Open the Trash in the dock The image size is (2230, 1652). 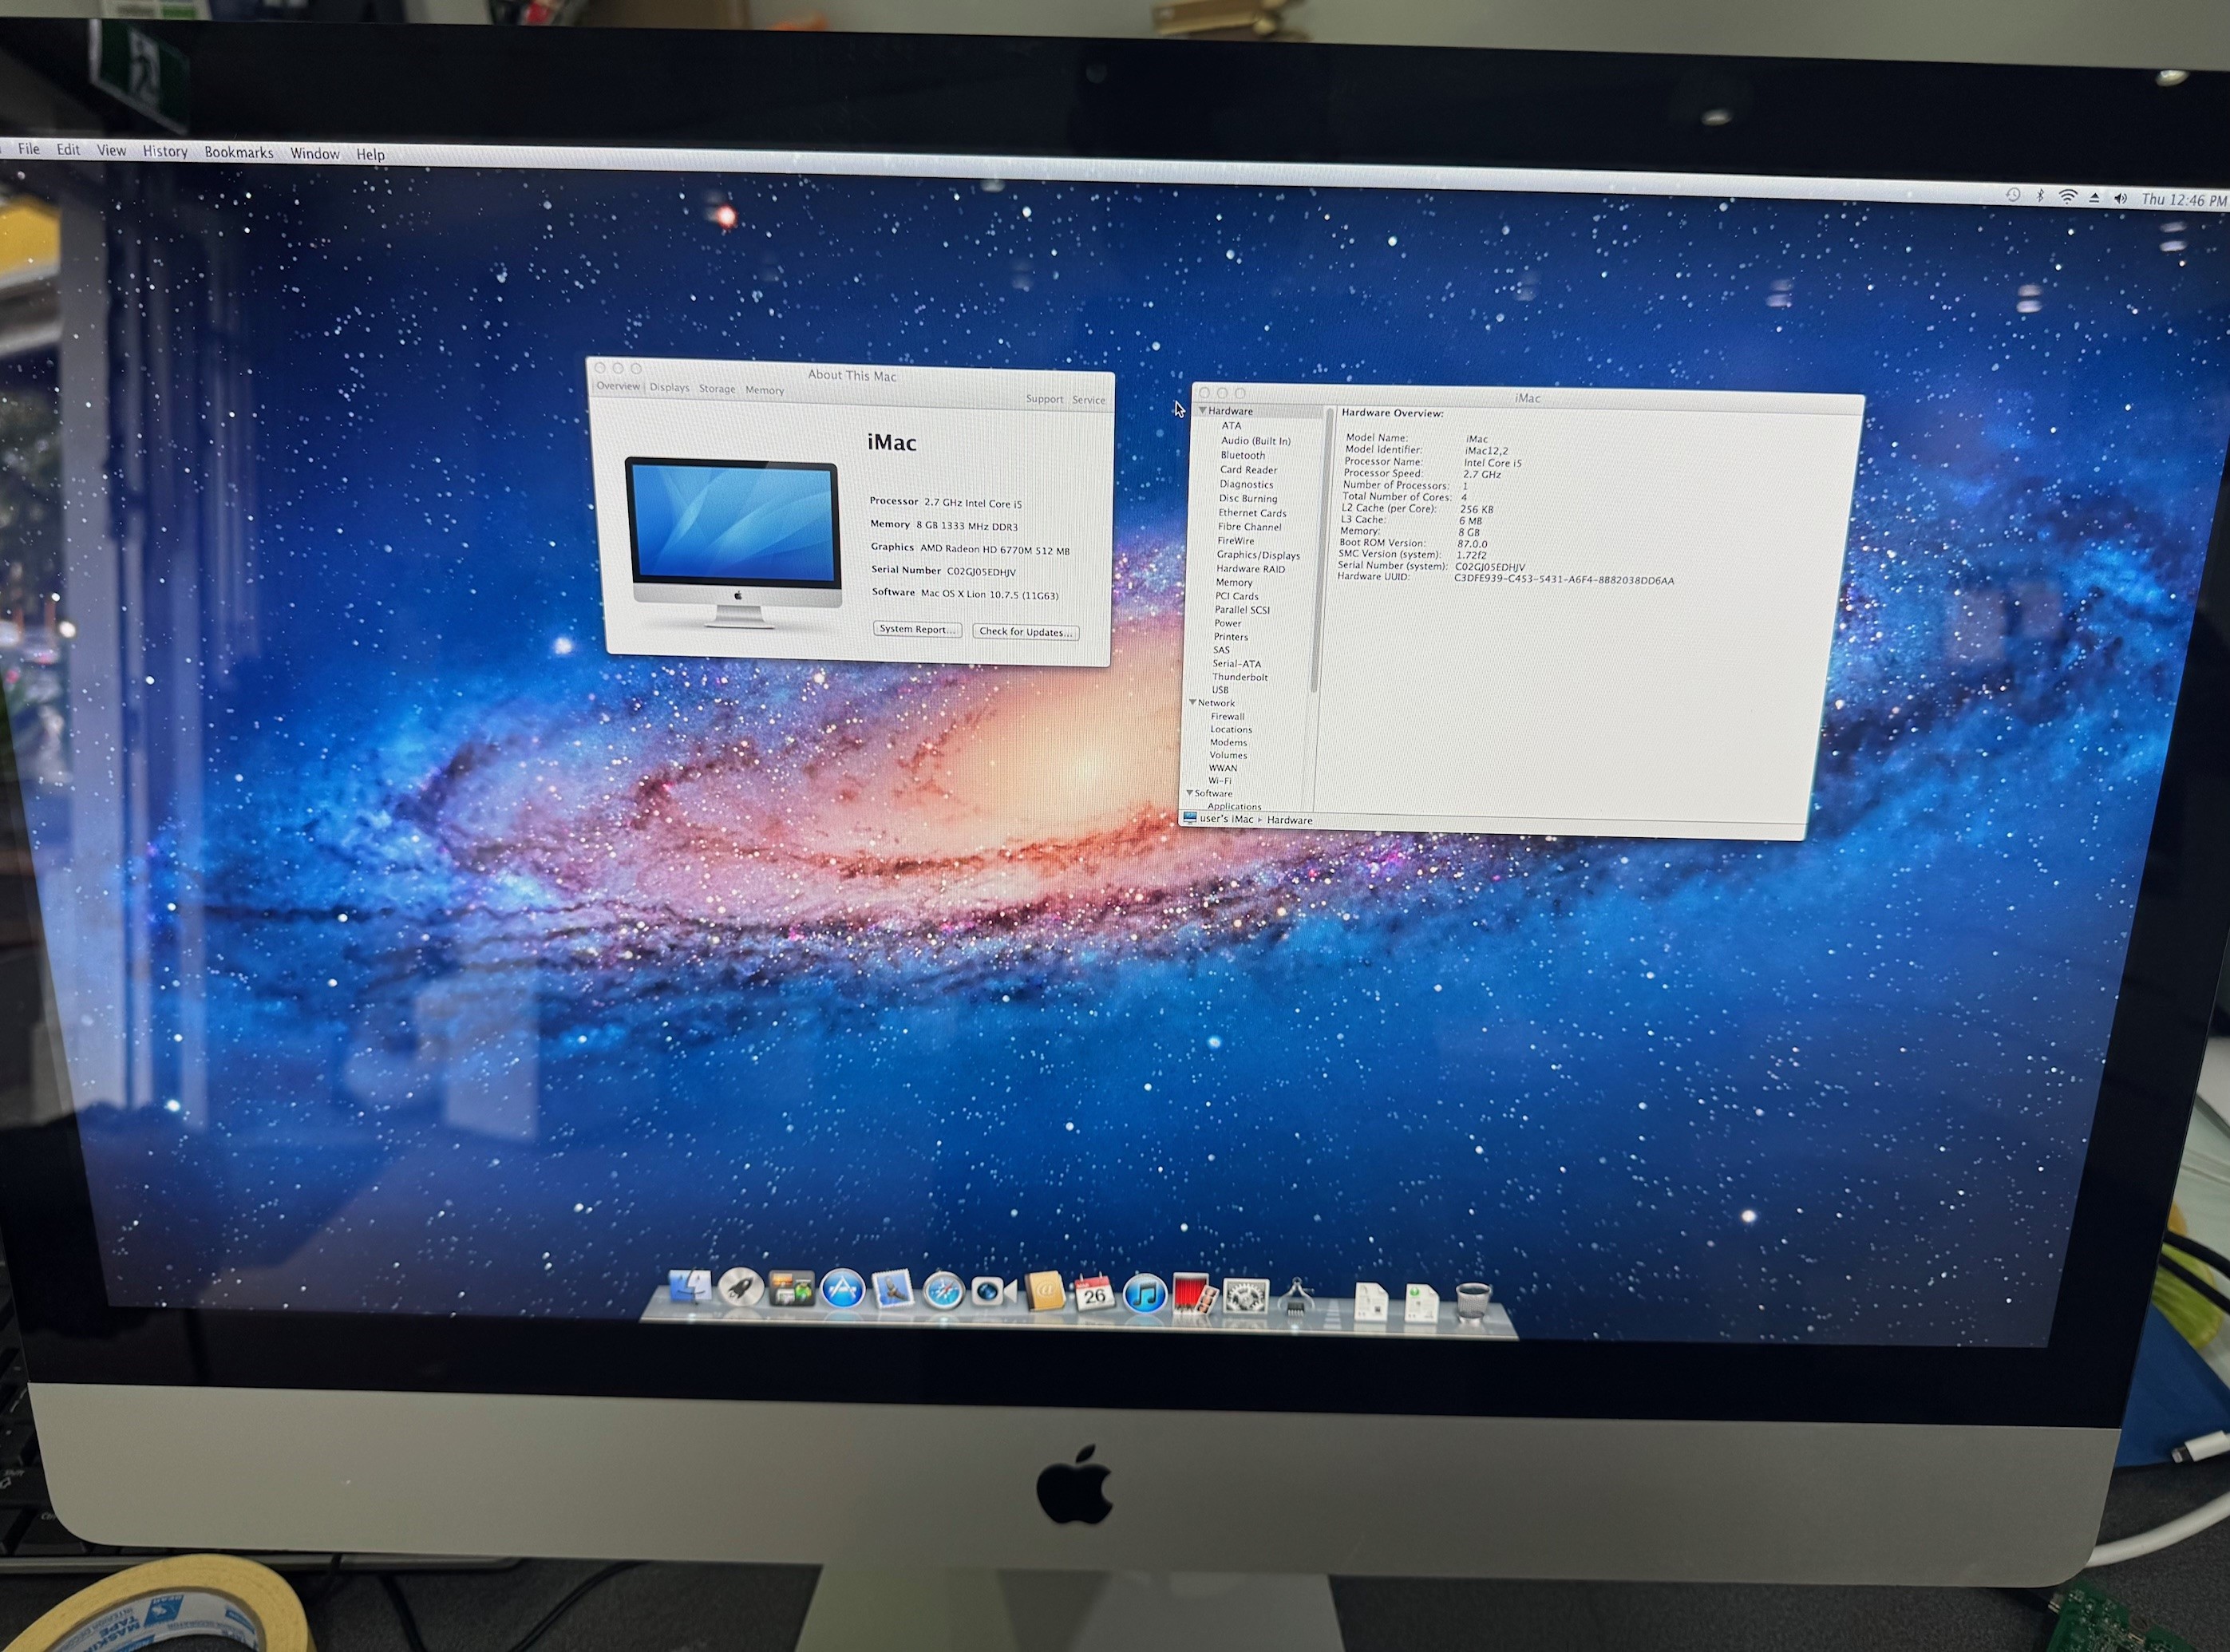pyautogui.click(x=1473, y=1302)
